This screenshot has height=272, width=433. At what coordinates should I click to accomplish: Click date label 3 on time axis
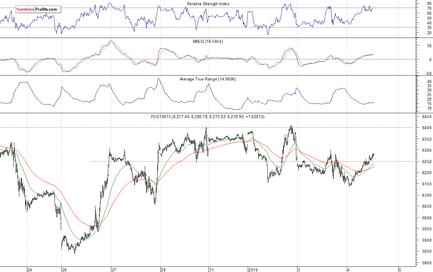pyautogui.click(x=299, y=270)
